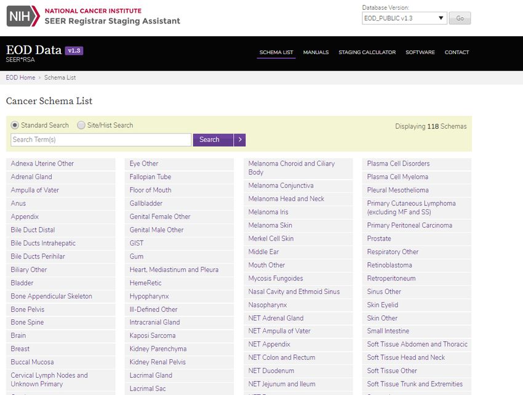The width and height of the screenshot is (523, 395).
Task: Open the Kaposi Sarcoma schema
Action: coord(153,336)
